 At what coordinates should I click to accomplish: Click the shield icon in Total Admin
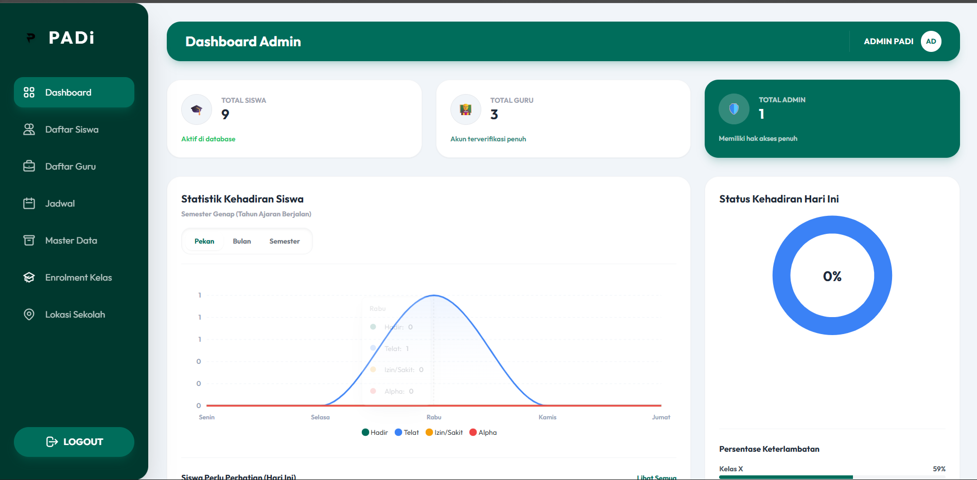pyautogui.click(x=734, y=109)
